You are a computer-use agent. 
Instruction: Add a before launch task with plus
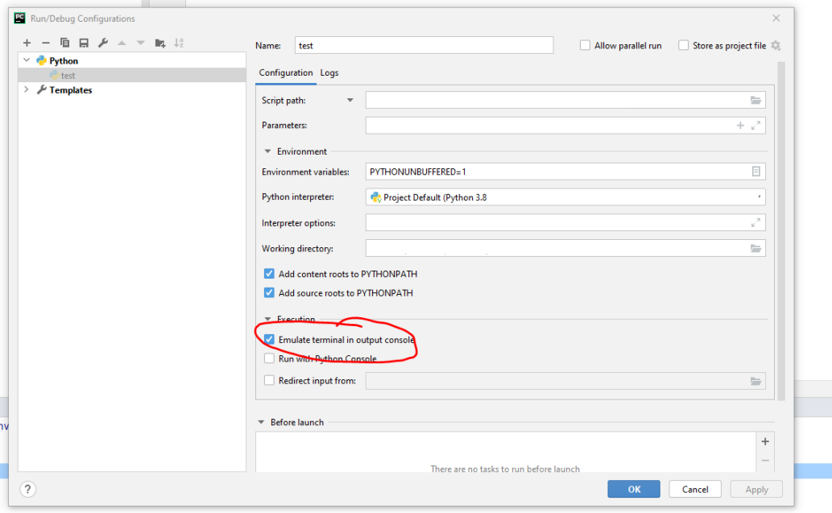click(x=765, y=441)
